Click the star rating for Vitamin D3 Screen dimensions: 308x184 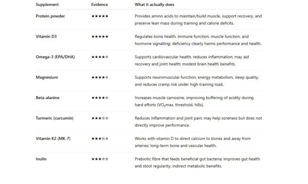100,37
